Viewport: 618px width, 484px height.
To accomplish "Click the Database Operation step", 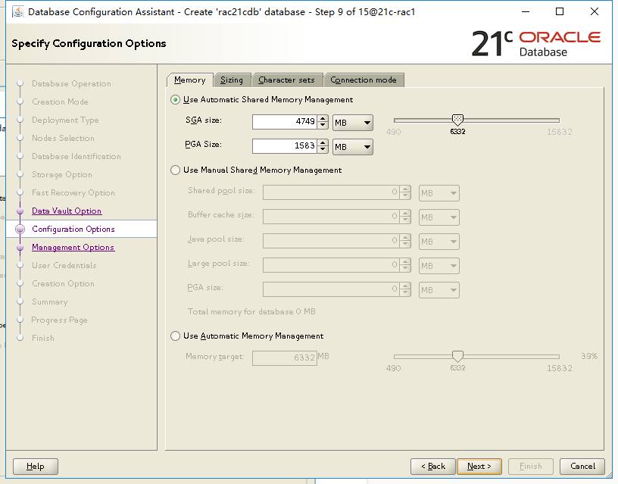I will click(71, 83).
